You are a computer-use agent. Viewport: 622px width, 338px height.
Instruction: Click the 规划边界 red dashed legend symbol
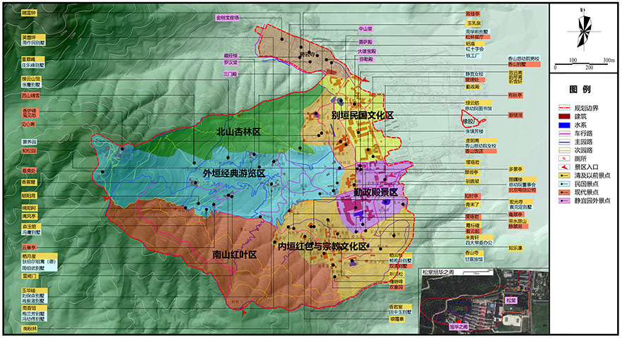click(563, 108)
